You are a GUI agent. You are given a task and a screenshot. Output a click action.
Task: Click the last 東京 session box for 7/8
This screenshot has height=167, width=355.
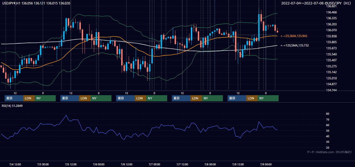click(237, 98)
